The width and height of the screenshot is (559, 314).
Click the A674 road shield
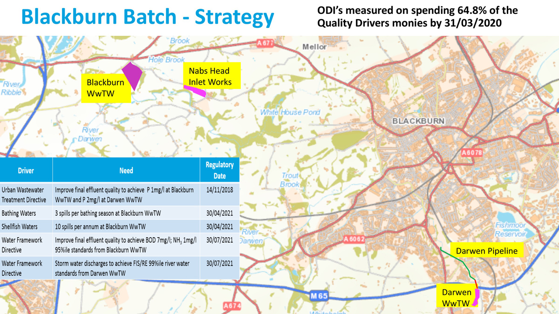click(232, 306)
